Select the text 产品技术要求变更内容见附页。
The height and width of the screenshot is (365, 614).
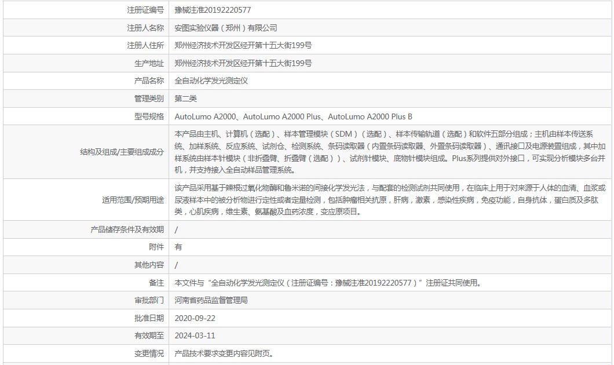click(x=224, y=353)
